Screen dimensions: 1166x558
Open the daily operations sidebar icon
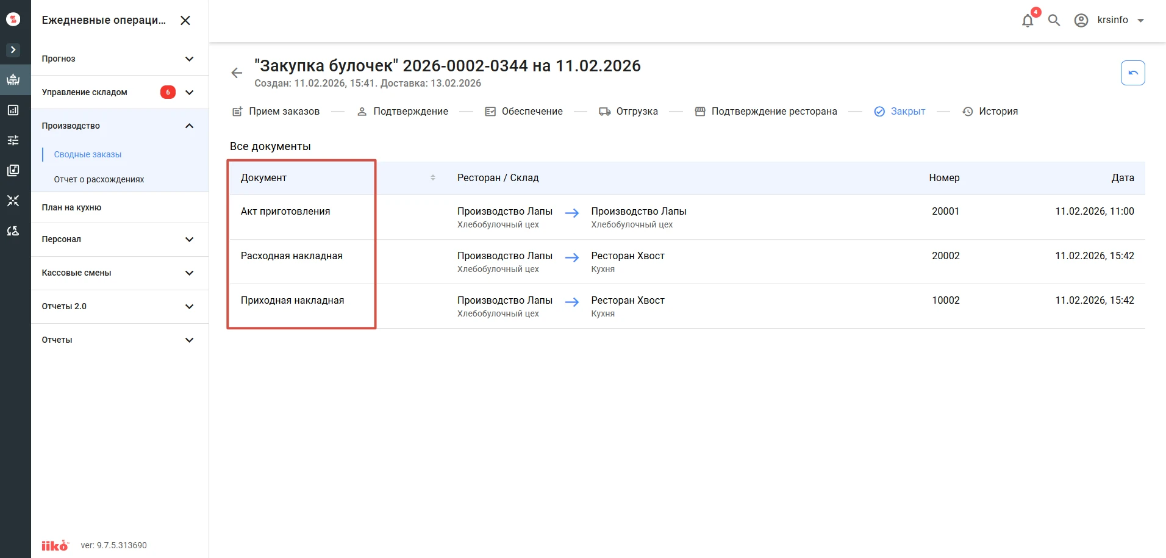13,80
